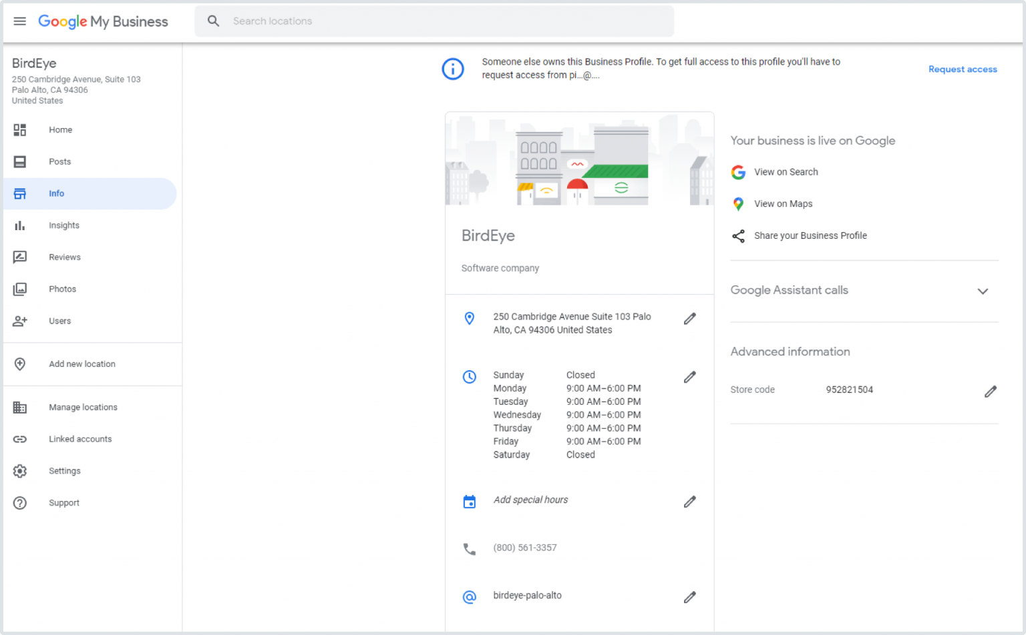
Task: Click the phone handset icon
Action: coord(470,549)
